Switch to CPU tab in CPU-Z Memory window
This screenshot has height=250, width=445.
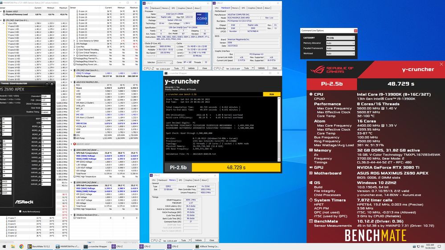(154, 180)
